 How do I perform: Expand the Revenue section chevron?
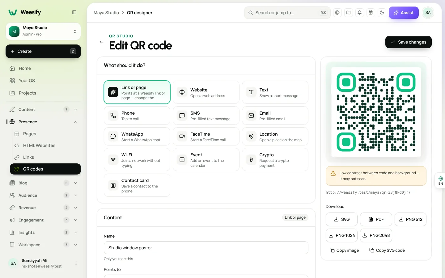(76, 208)
